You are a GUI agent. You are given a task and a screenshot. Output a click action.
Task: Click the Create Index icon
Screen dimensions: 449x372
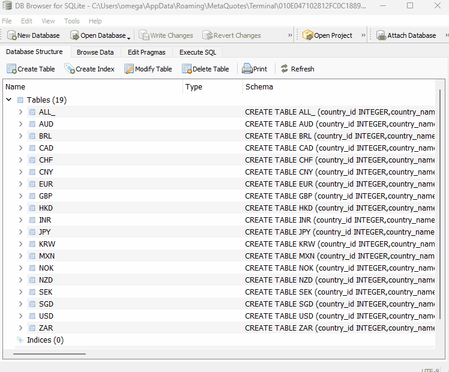pyautogui.click(x=70, y=69)
